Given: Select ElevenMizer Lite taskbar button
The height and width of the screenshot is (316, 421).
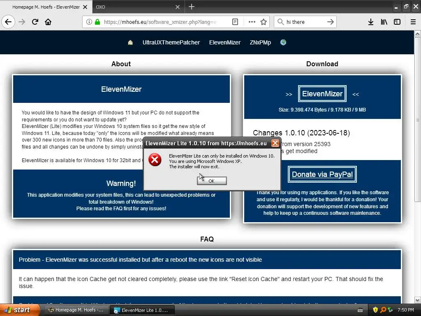Looking at the screenshot, I should [142, 310].
